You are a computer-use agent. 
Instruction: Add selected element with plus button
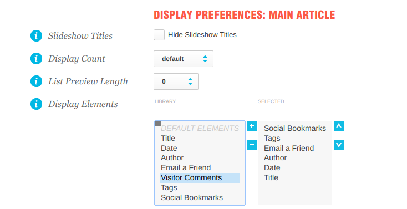[252, 126]
